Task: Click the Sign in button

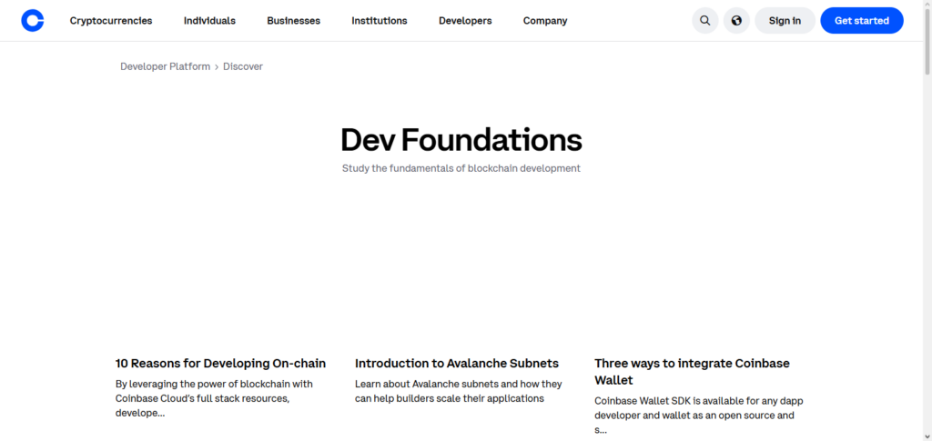Action: (x=785, y=21)
